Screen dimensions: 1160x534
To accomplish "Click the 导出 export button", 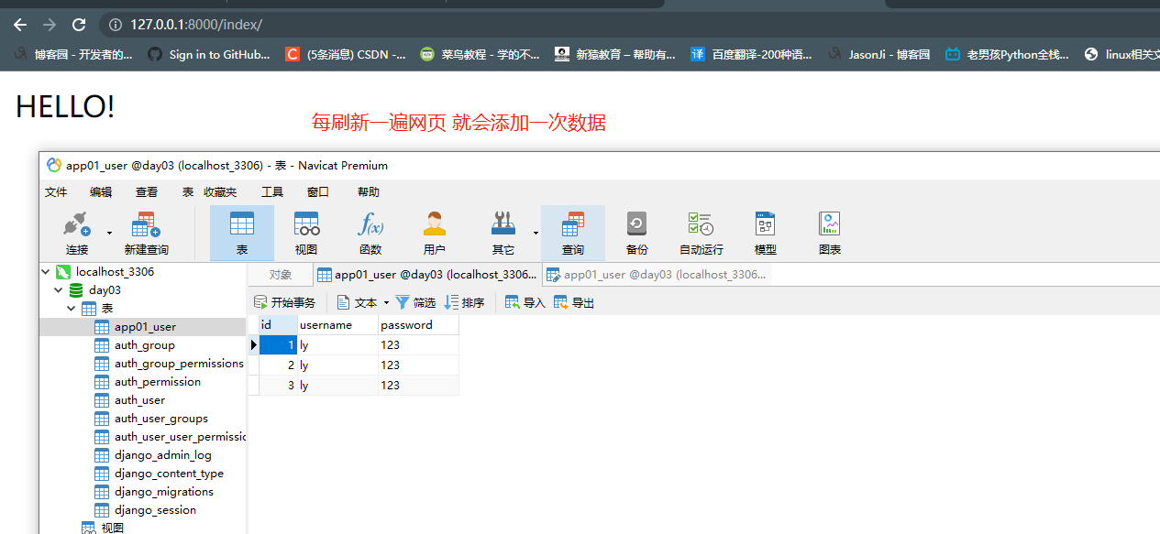I will (574, 302).
